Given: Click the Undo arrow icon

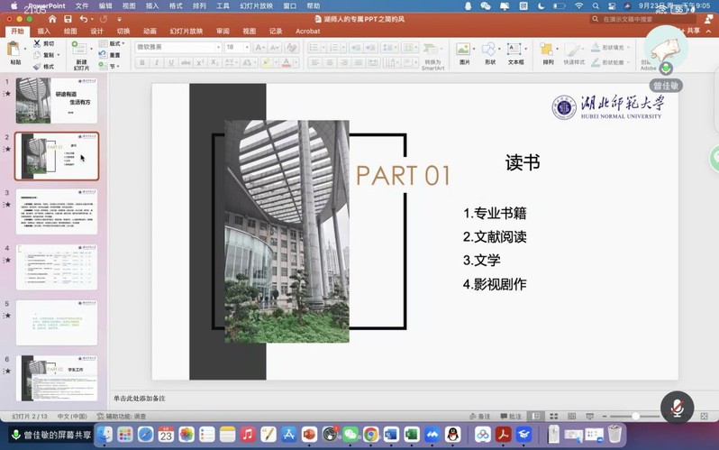Looking at the screenshot, I should coord(84,19).
